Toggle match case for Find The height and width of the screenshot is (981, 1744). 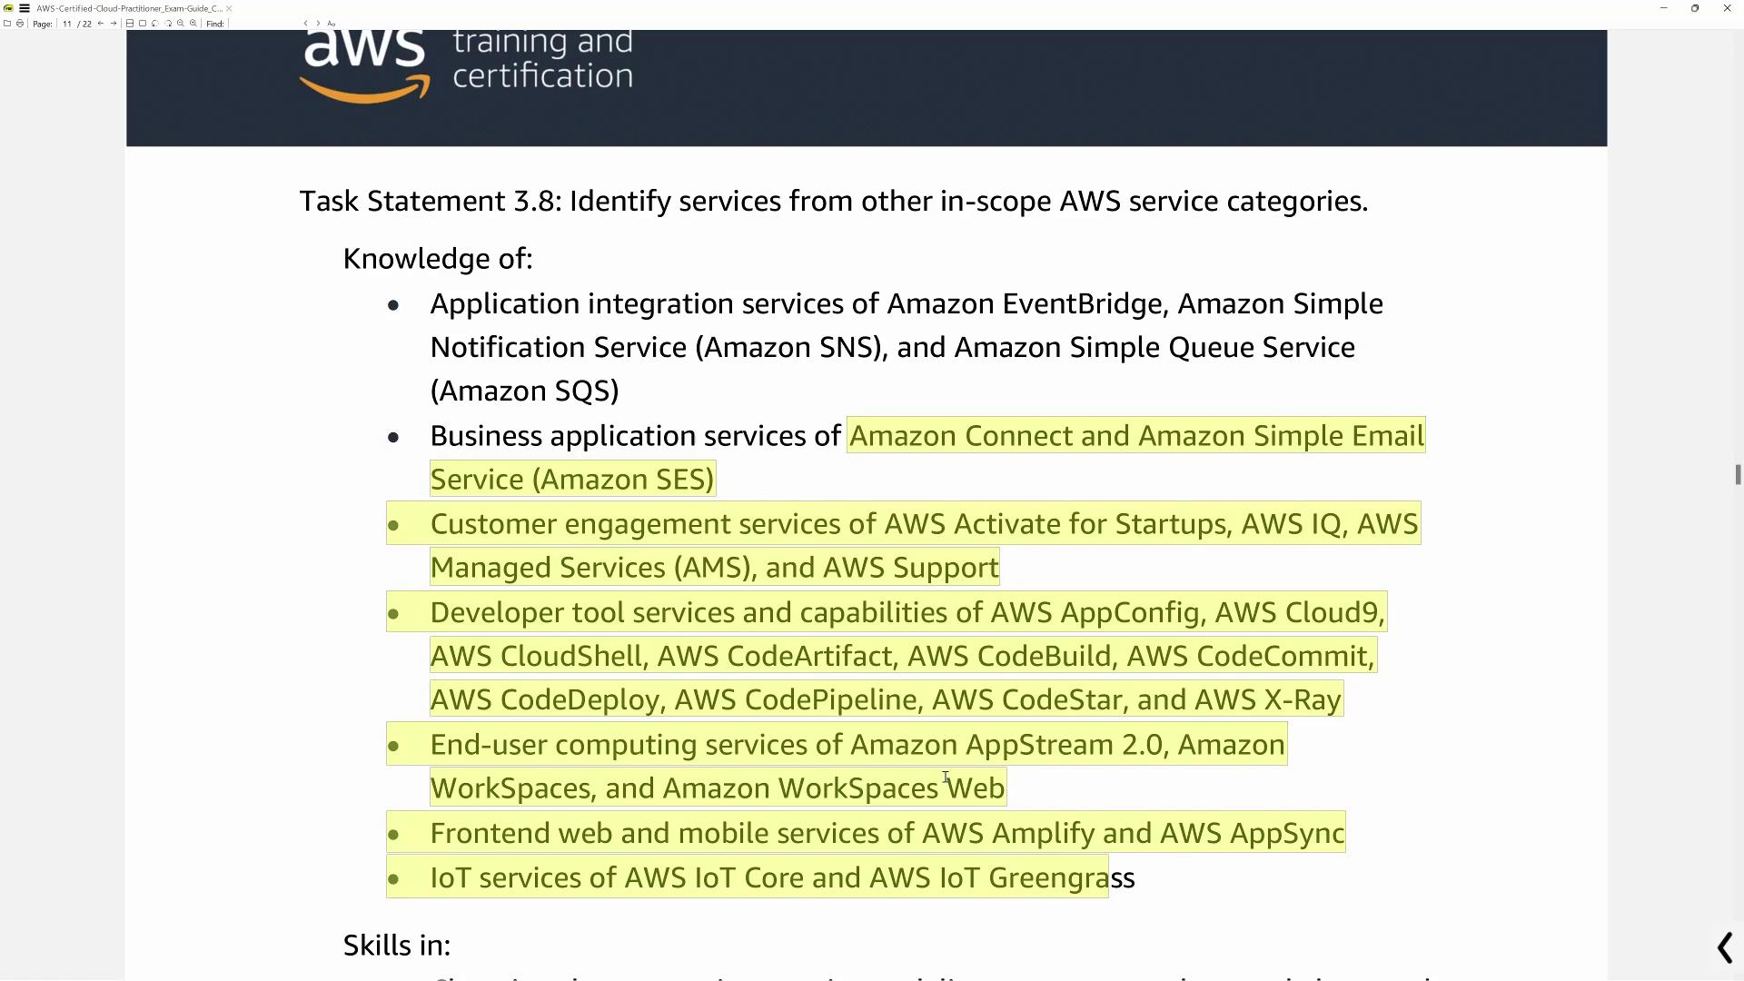[332, 24]
